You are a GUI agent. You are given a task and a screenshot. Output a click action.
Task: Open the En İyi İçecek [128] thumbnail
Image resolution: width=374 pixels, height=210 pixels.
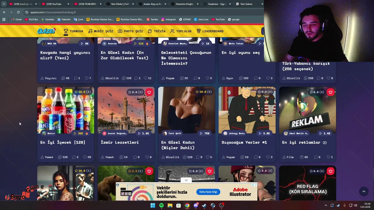65,110
